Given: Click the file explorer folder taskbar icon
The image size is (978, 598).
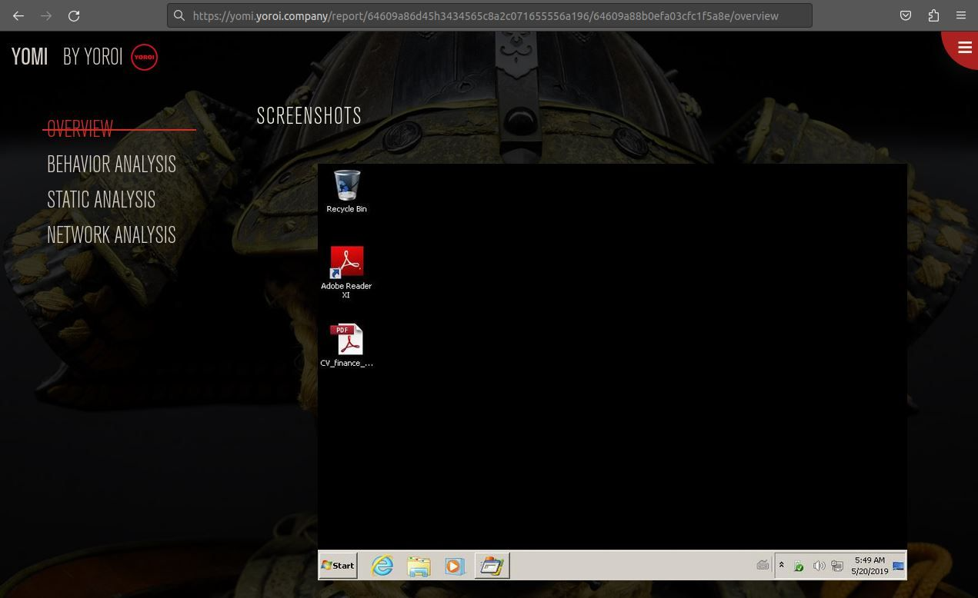Looking at the screenshot, I should (419, 566).
